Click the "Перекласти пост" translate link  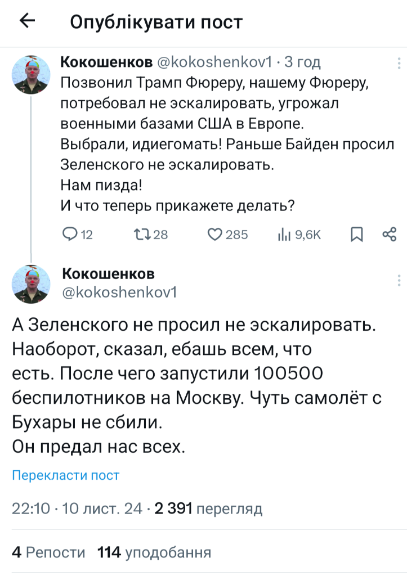[66, 475]
